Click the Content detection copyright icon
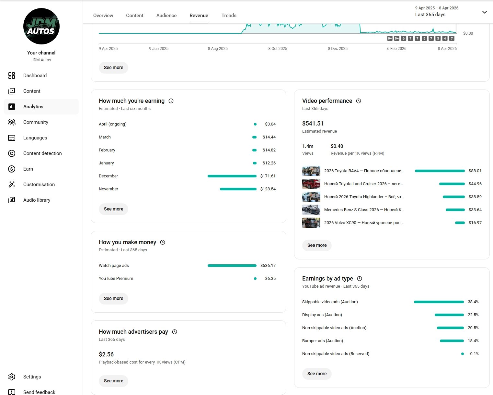Screen dimensions: 493x395 [x=12, y=153]
